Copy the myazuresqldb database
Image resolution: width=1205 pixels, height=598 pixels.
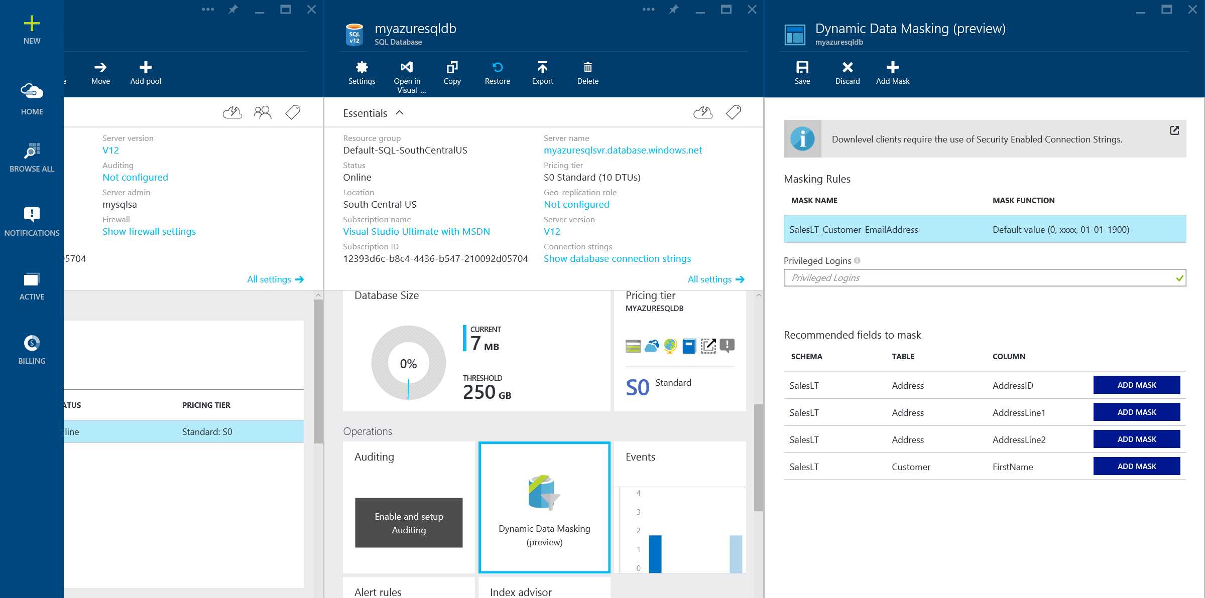[x=452, y=73]
